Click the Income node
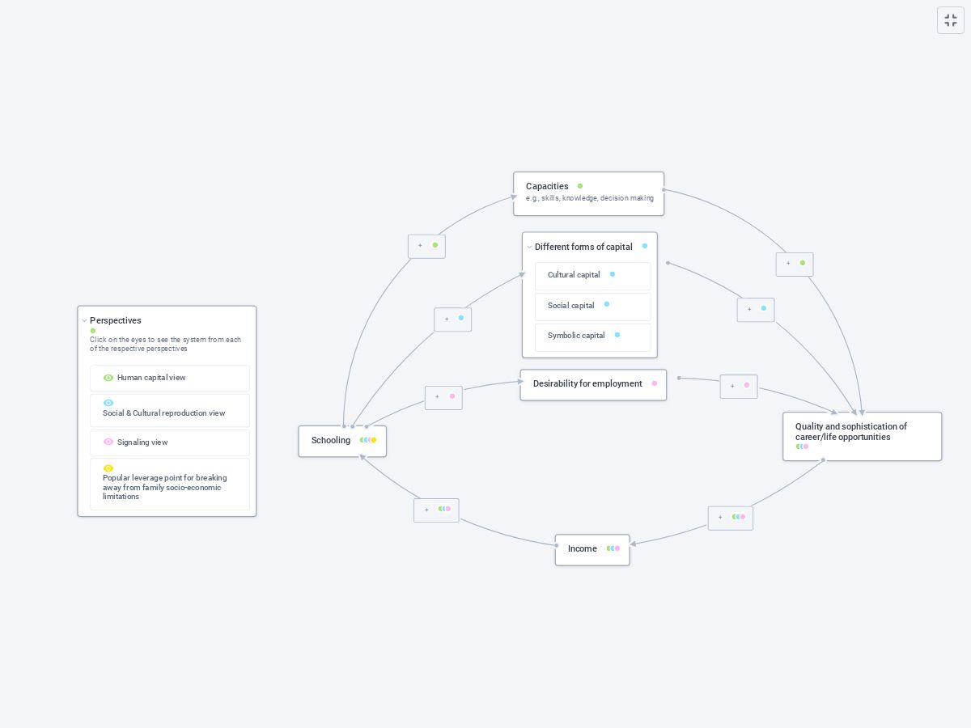 tap(582, 549)
